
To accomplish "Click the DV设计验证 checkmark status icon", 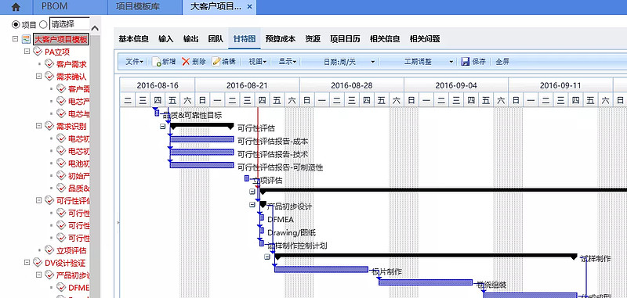I will coord(37,263).
